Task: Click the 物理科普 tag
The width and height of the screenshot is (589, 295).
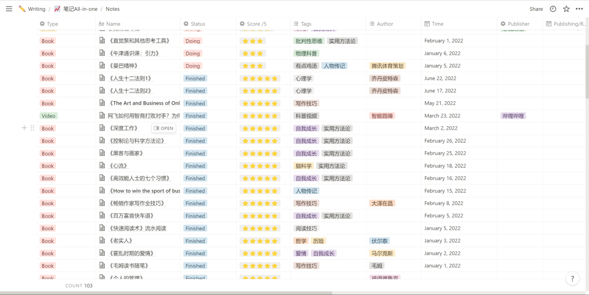Action: point(306,53)
